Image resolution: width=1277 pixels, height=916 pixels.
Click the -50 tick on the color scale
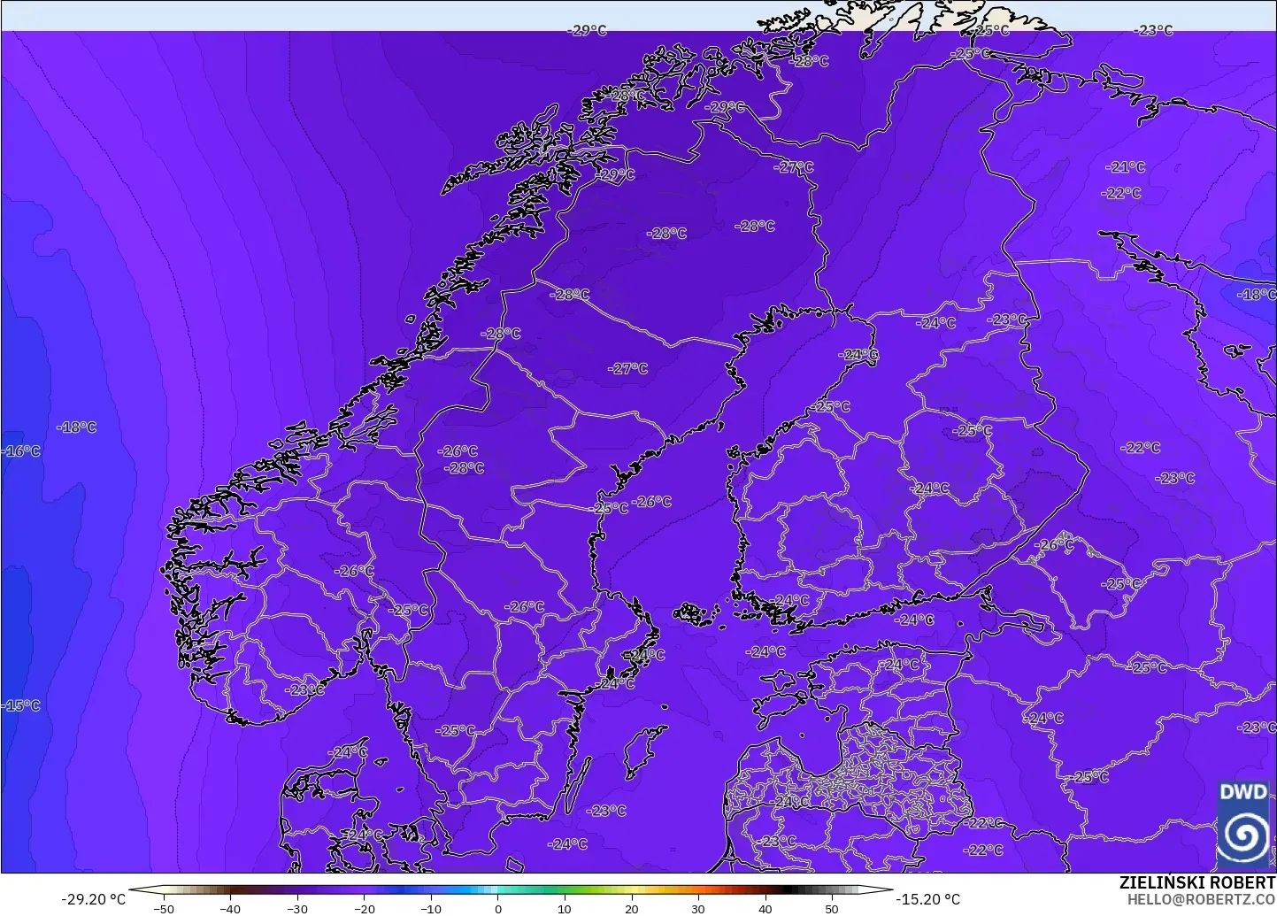click(164, 908)
